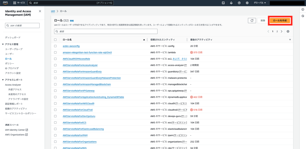This screenshot has width=306, height=149.
Task: Open the info panel icon on the right edge
Action: point(303,9)
